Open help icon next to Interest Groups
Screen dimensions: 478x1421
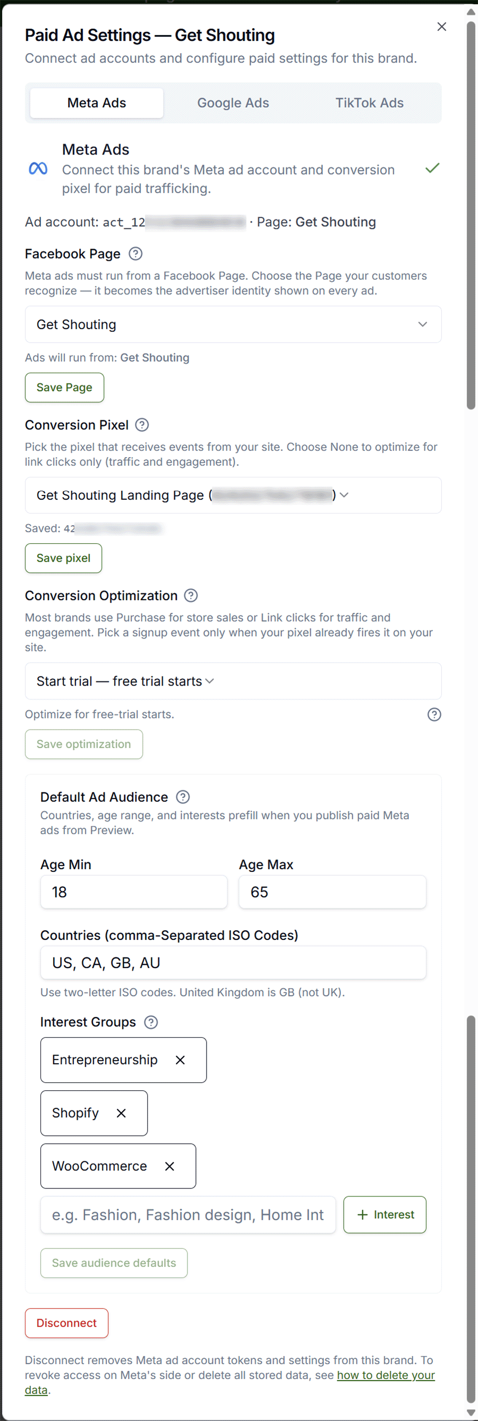[151, 1022]
